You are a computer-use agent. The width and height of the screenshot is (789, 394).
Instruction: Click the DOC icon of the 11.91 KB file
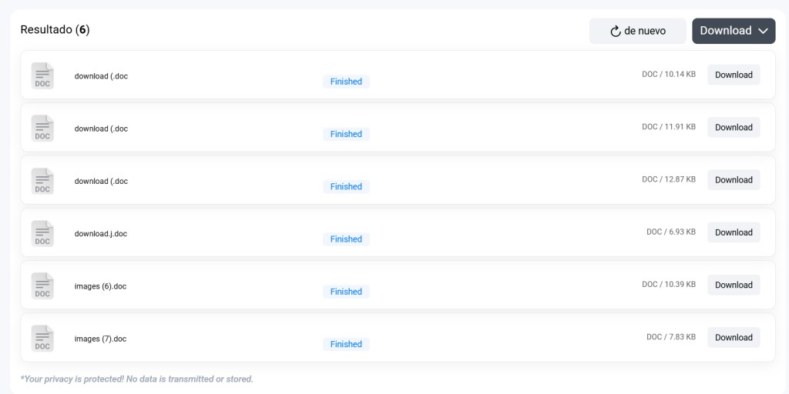(42, 129)
